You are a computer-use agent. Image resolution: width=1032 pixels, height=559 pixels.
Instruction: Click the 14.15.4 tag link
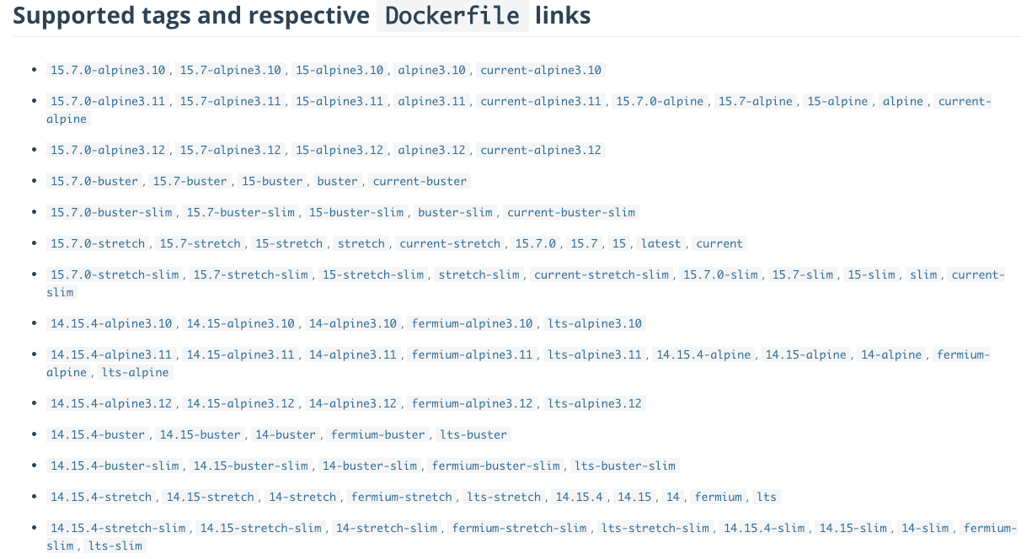point(580,497)
